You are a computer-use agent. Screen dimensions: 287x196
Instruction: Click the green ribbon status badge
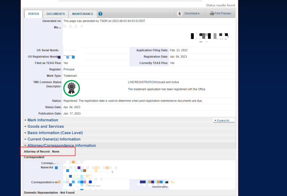pos(71,88)
